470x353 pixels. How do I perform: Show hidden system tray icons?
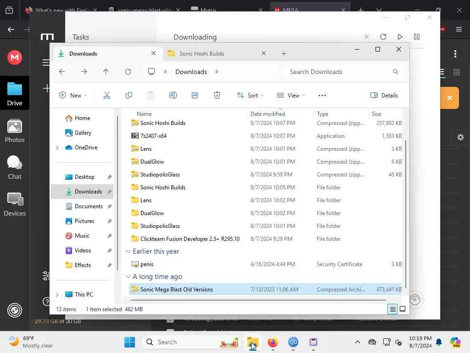coord(357,342)
